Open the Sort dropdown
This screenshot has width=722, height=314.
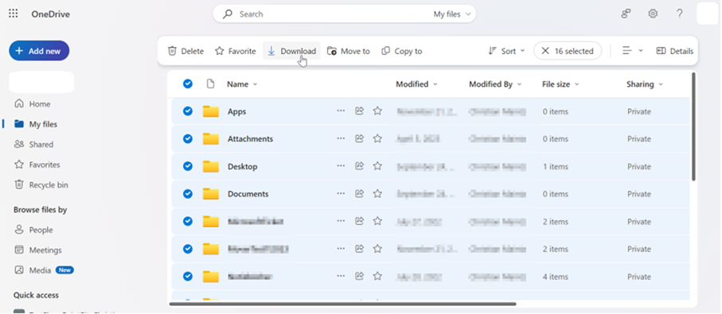506,51
